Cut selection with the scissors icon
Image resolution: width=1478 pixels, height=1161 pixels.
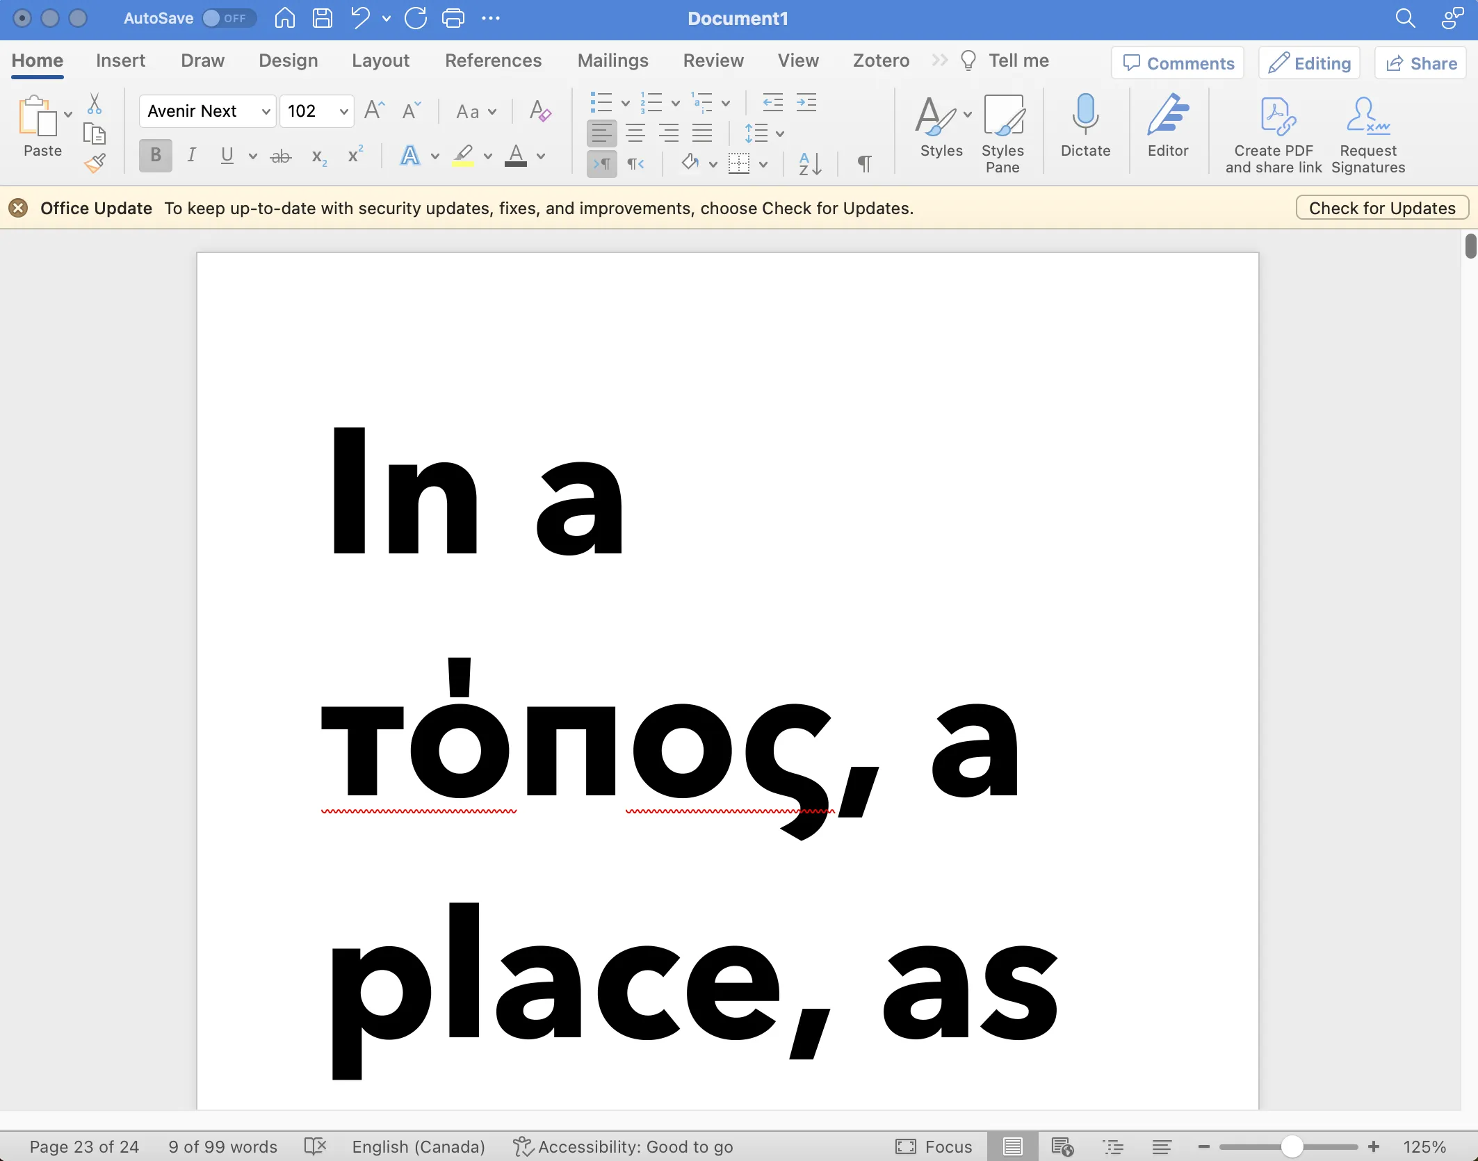tap(95, 104)
